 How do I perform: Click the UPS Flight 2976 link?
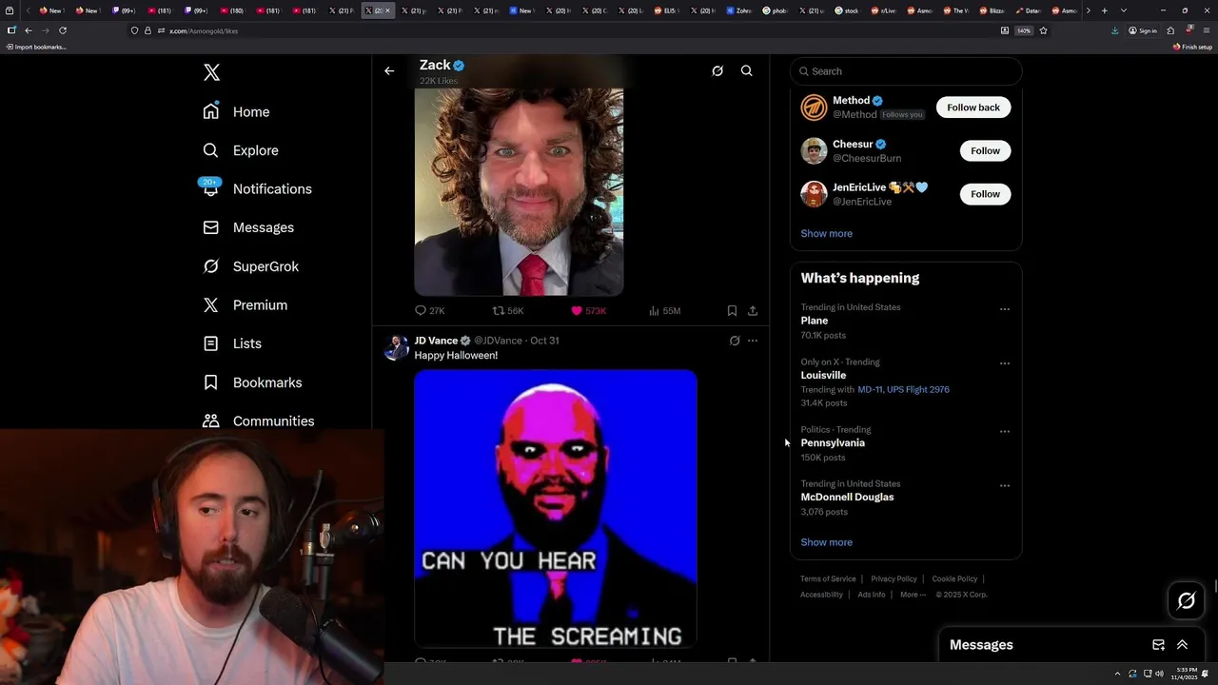(918, 389)
